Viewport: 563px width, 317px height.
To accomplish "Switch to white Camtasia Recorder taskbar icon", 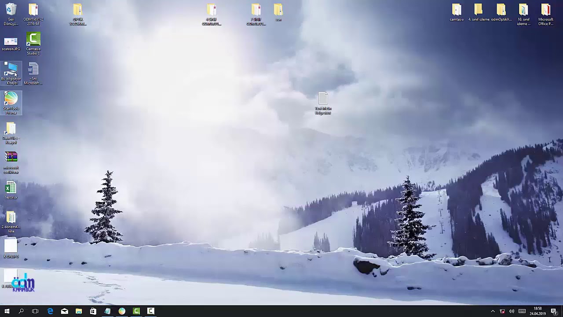I will pyautogui.click(x=150, y=311).
